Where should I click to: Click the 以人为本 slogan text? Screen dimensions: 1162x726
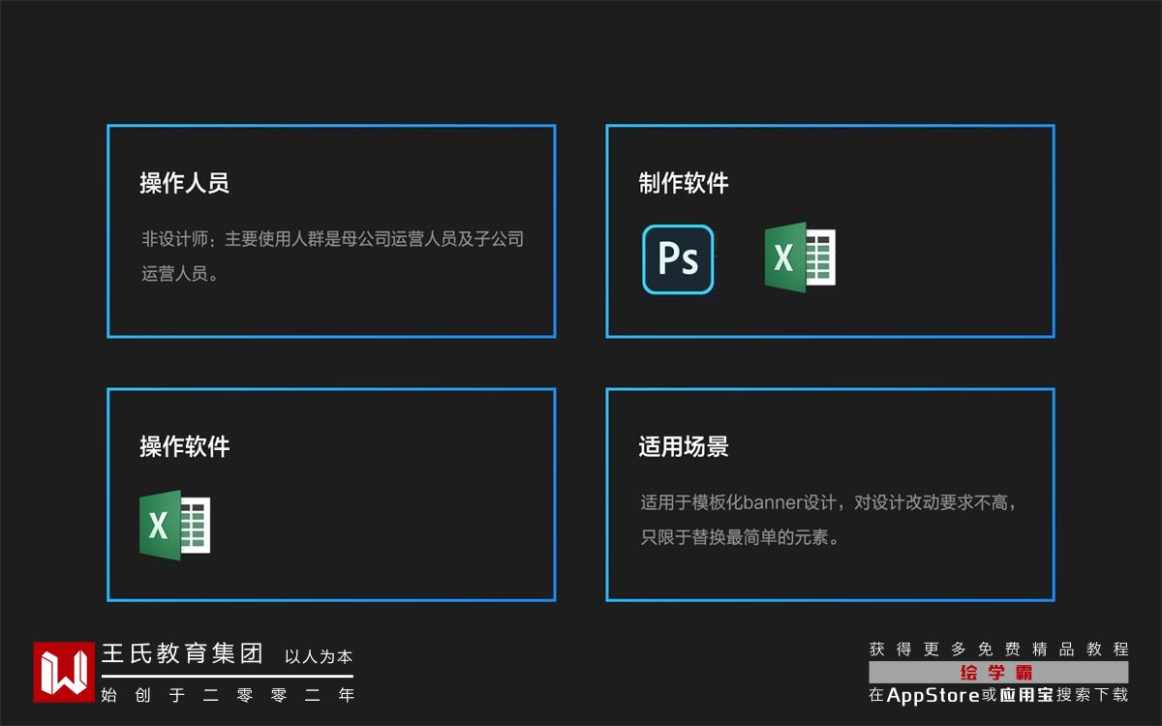pos(319,657)
